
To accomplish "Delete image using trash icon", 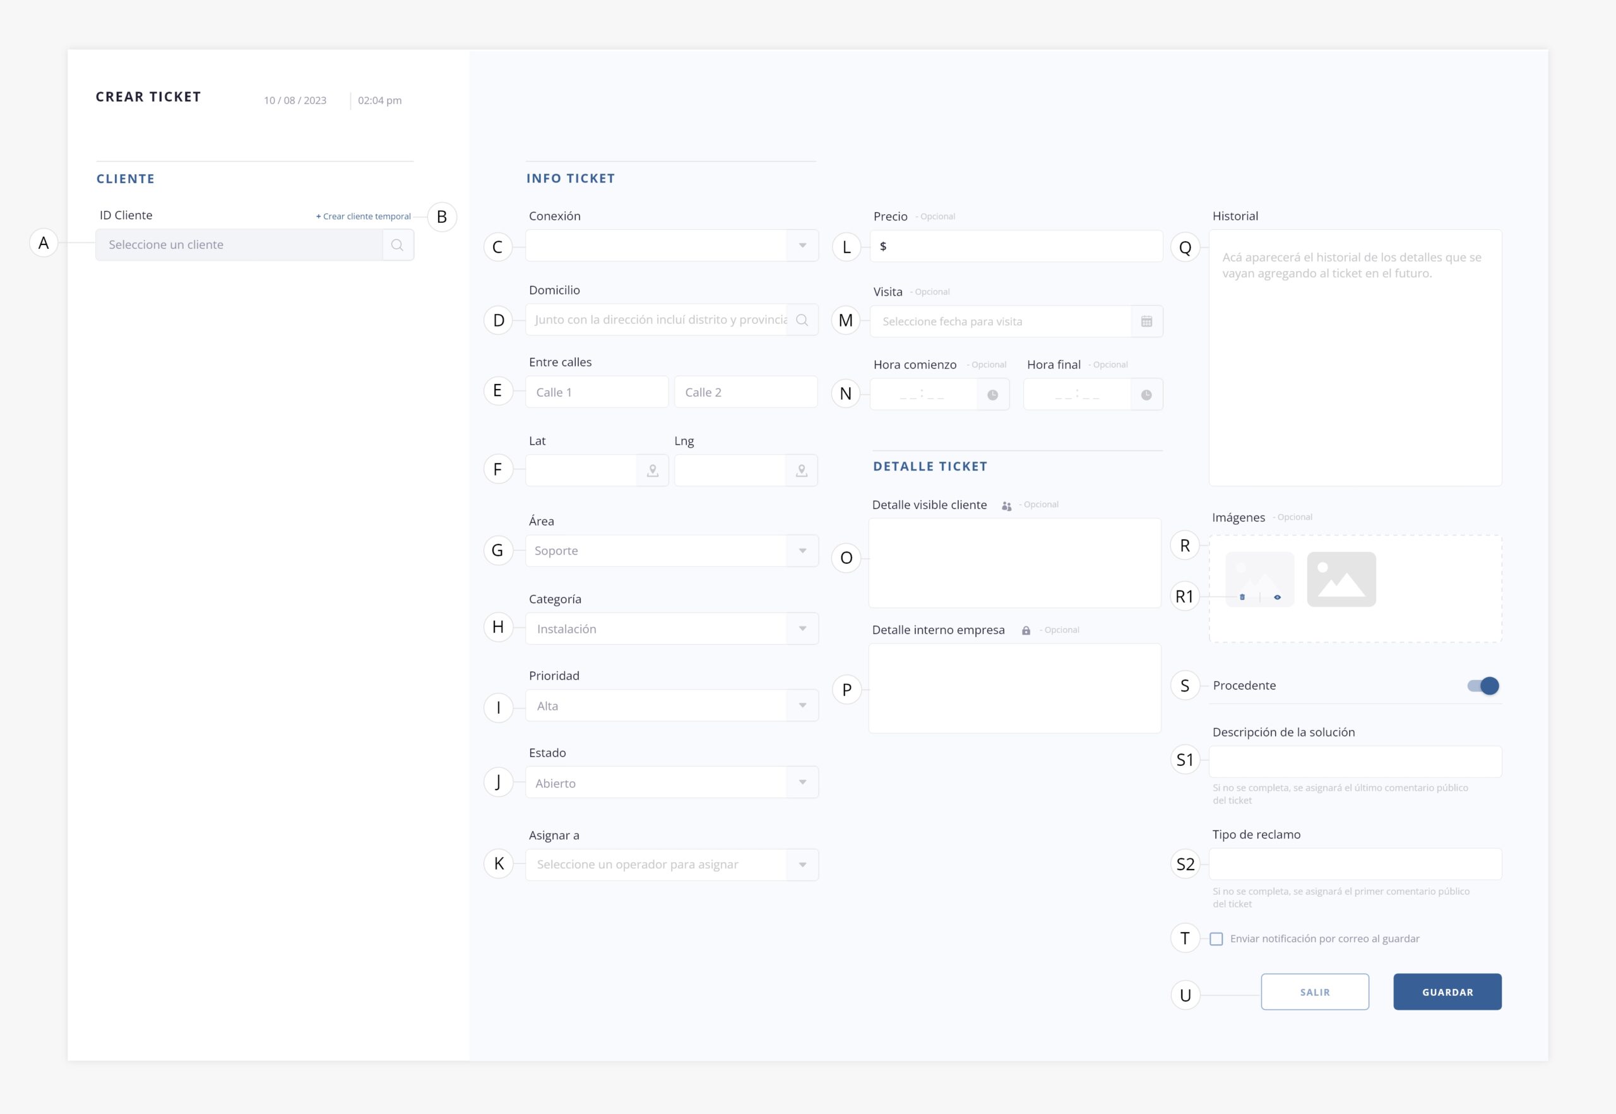I will (1242, 597).
